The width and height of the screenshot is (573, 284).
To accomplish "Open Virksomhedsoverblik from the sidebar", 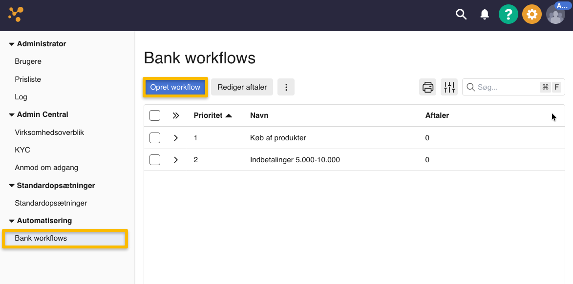I will click(49, 132).
